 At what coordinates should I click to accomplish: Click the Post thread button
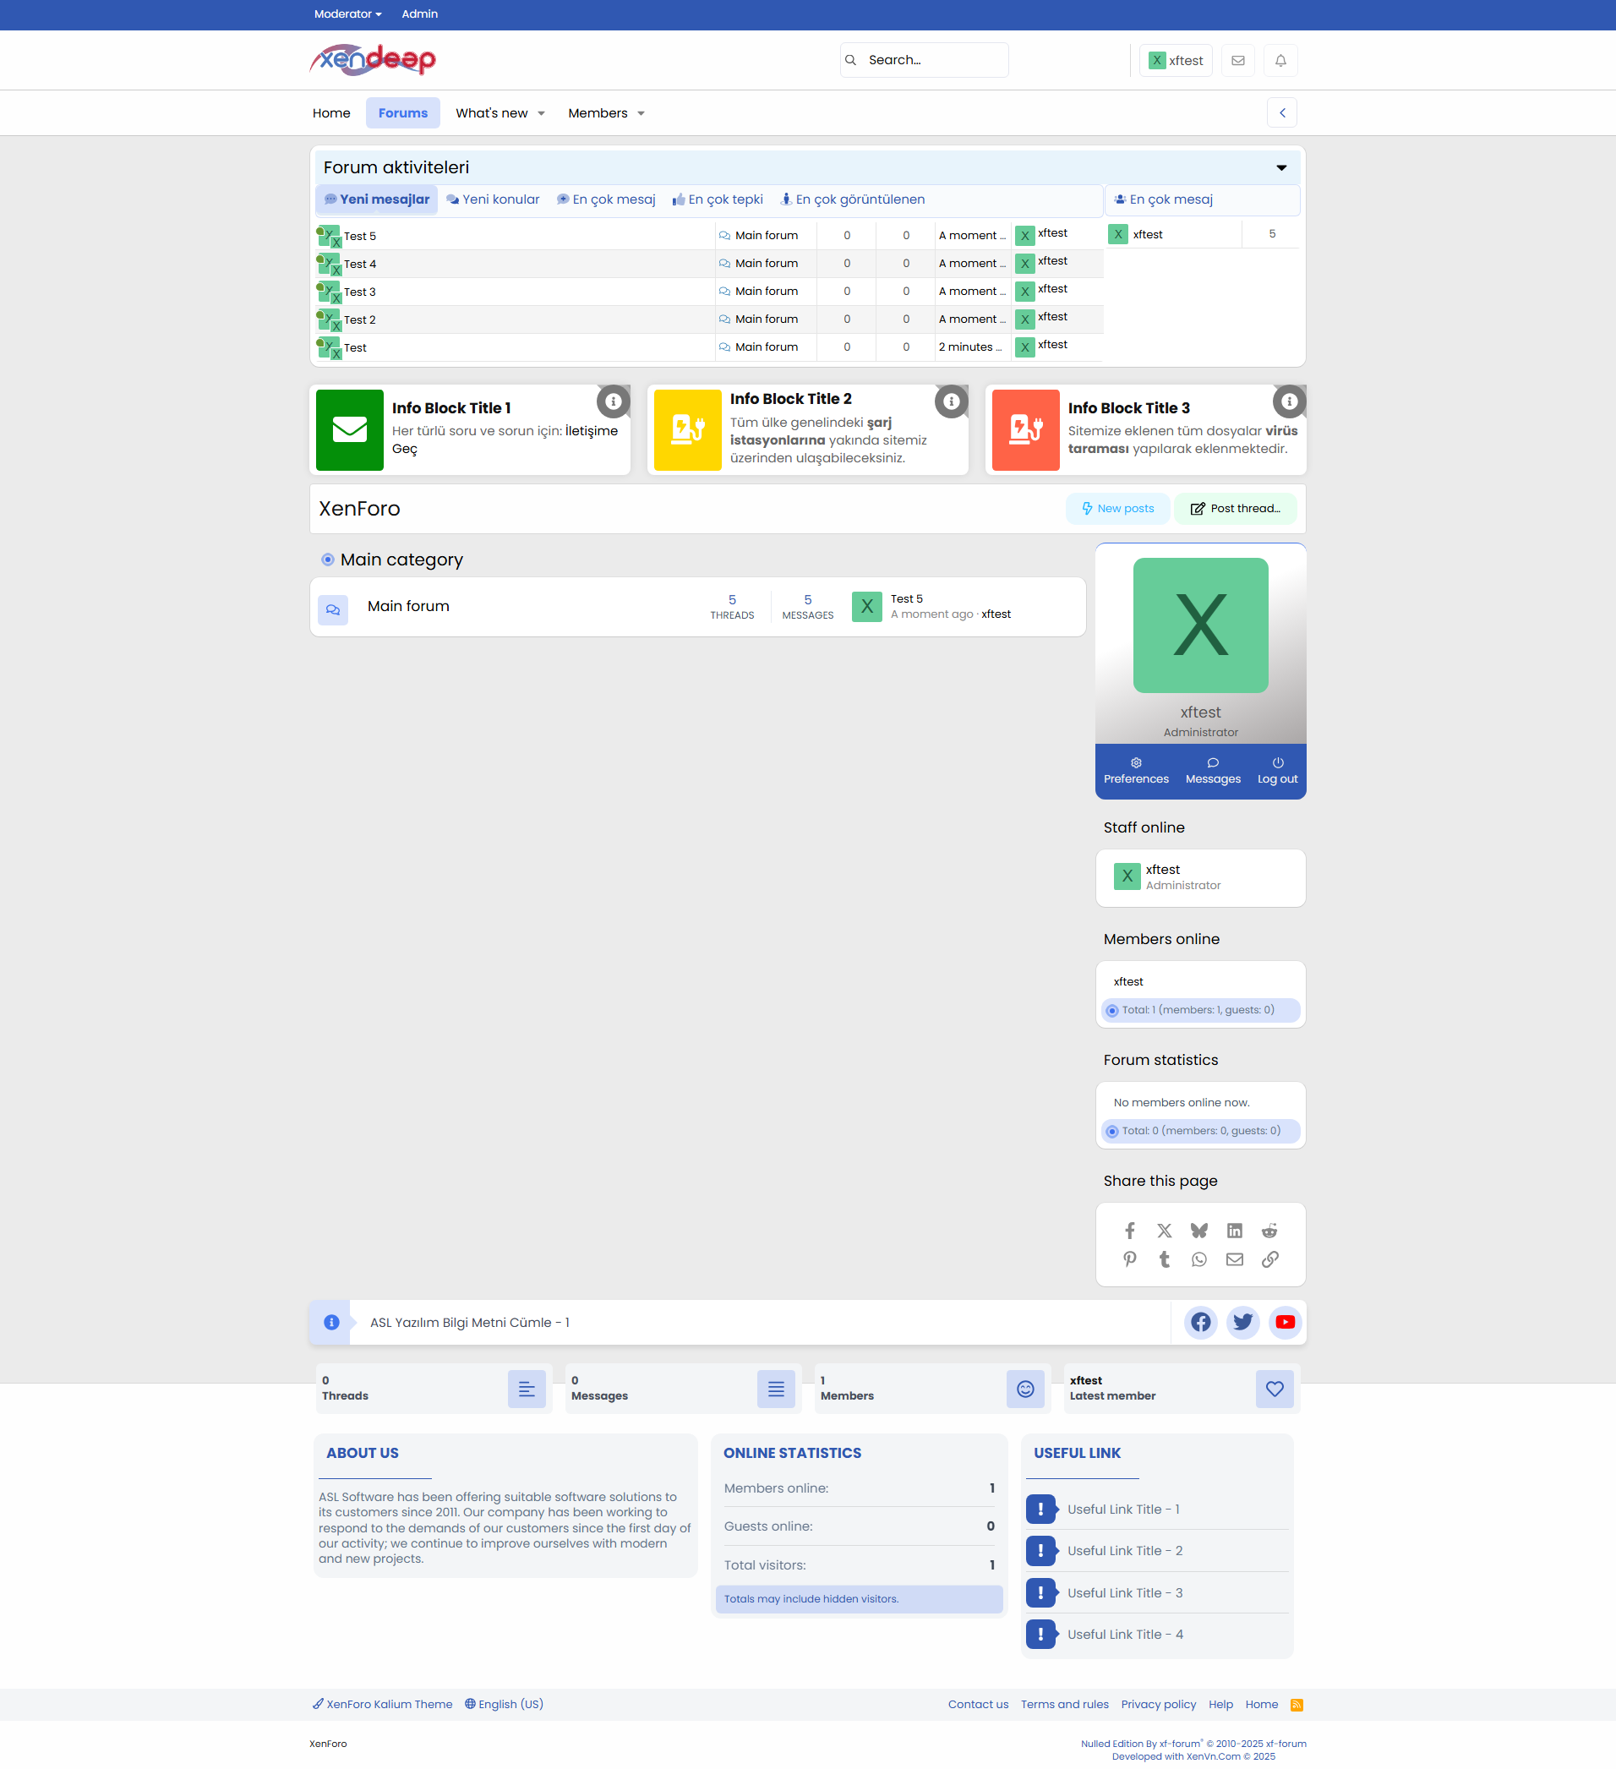[1234, 509]
